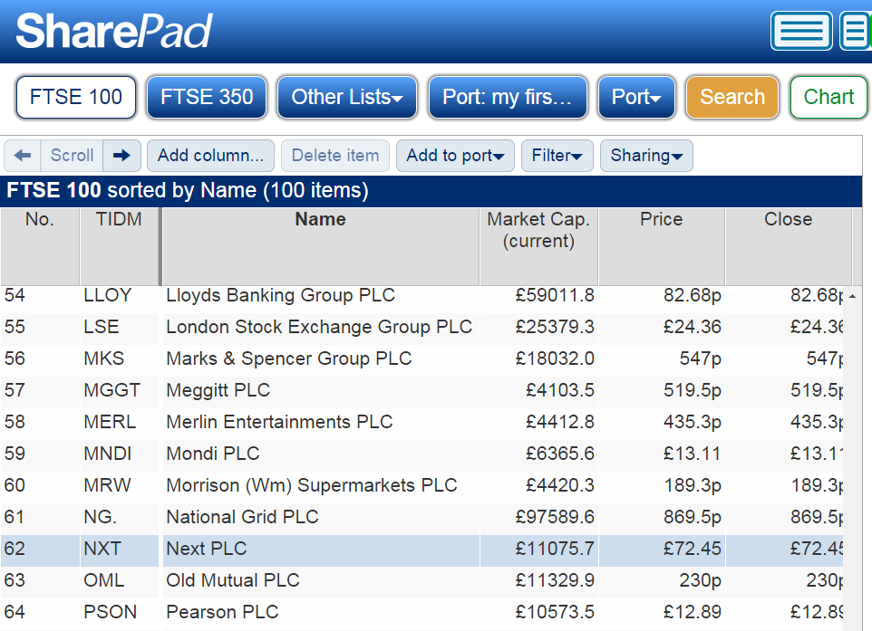Sort by the Price column header
The width and height of the screenshot is (872, 631).
pyautogui.click(x=661, y=246)
